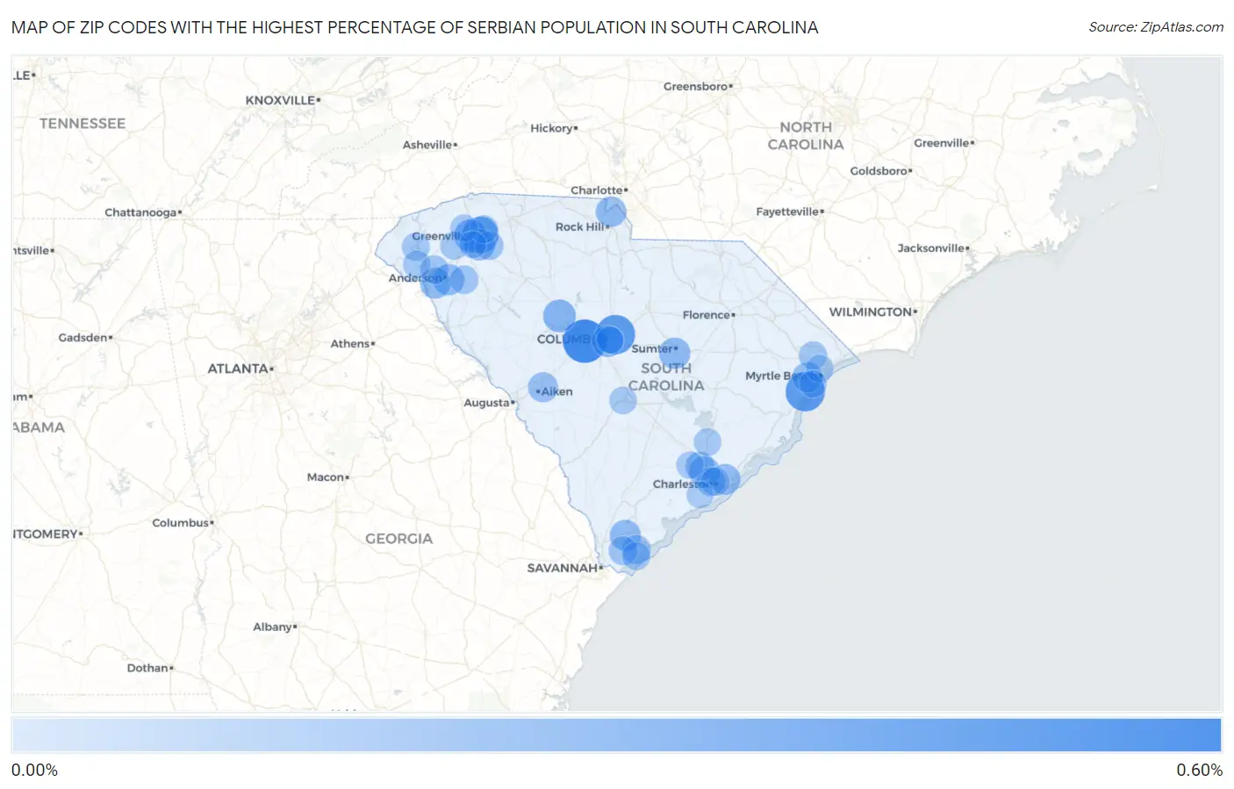Click the large bubble near Myrtle Beach
1234x789 pixels.
tap(805, 391)
